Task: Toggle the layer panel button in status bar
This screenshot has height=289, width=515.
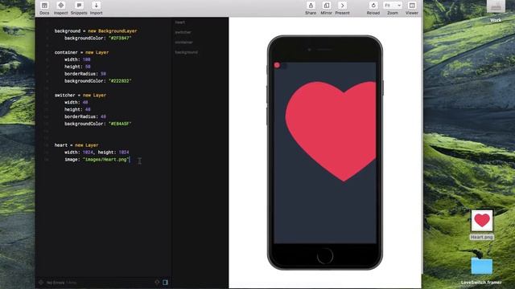Action: [165, 282]
